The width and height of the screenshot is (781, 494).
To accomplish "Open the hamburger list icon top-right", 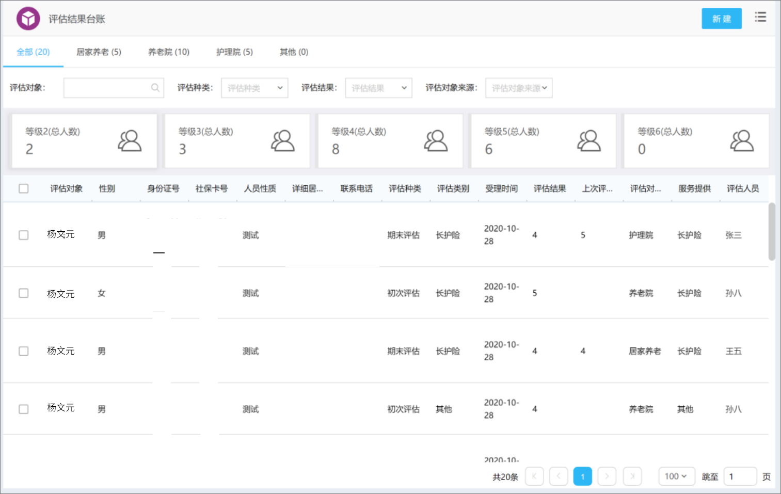I will pos(760,17).
